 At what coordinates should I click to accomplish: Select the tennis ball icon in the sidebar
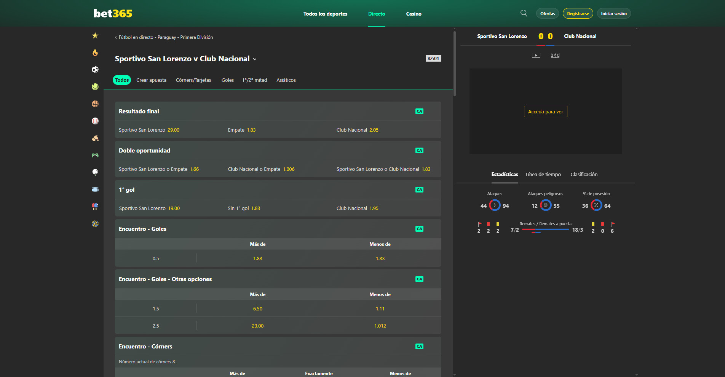(x=95, y=87)
